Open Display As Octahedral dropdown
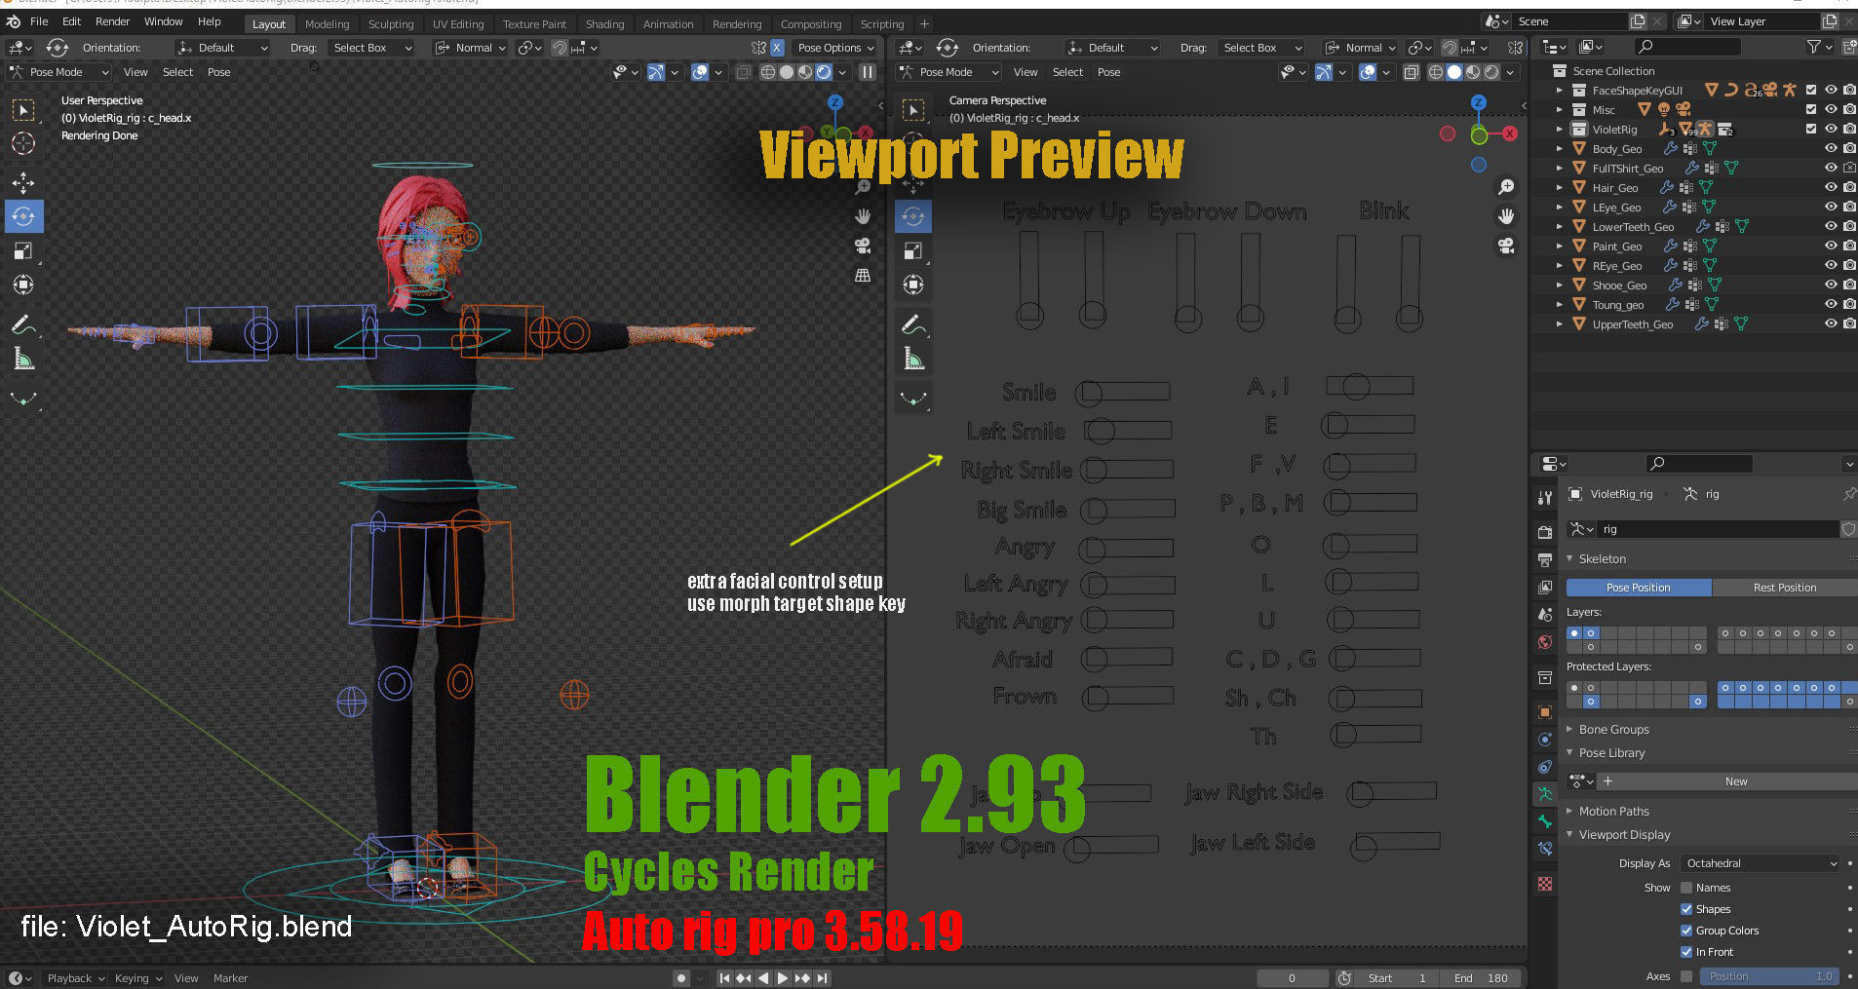The width and height of the screenshot is (1858, 989). [x=1760, y=863]
